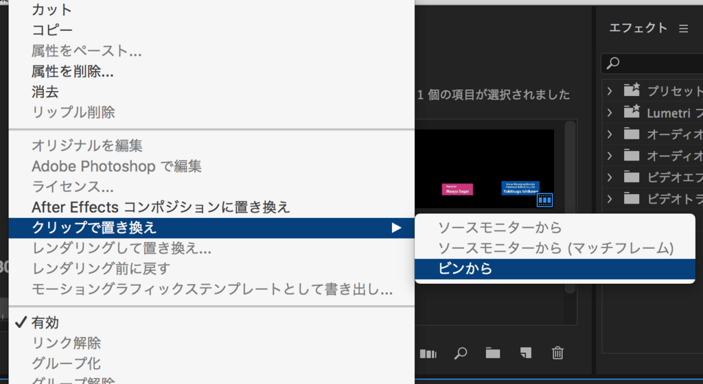Viewport: 703px width, 384px height.
Task: Click the new bin folder icon
Action: [493, 353]
